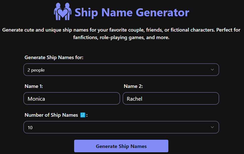Click the 1234 numbers emoji icon
The image size is (244, 154).
coord(83,115)
